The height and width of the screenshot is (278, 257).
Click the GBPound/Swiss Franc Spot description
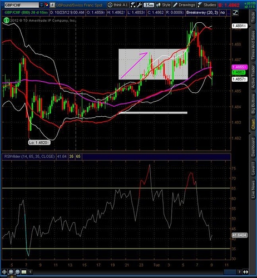(x=79, y=5)
